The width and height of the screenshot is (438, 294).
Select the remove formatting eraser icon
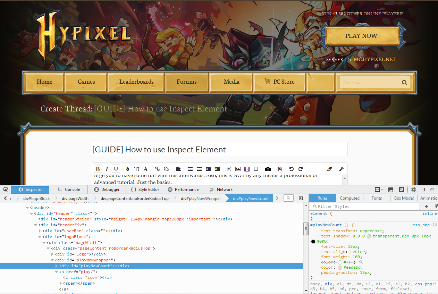point(329,169)
